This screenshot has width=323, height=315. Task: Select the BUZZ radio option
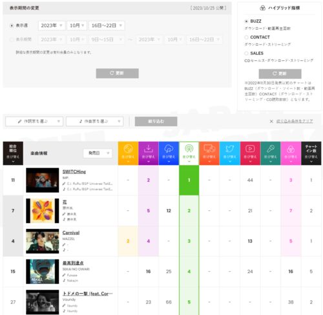click(246, 21)
